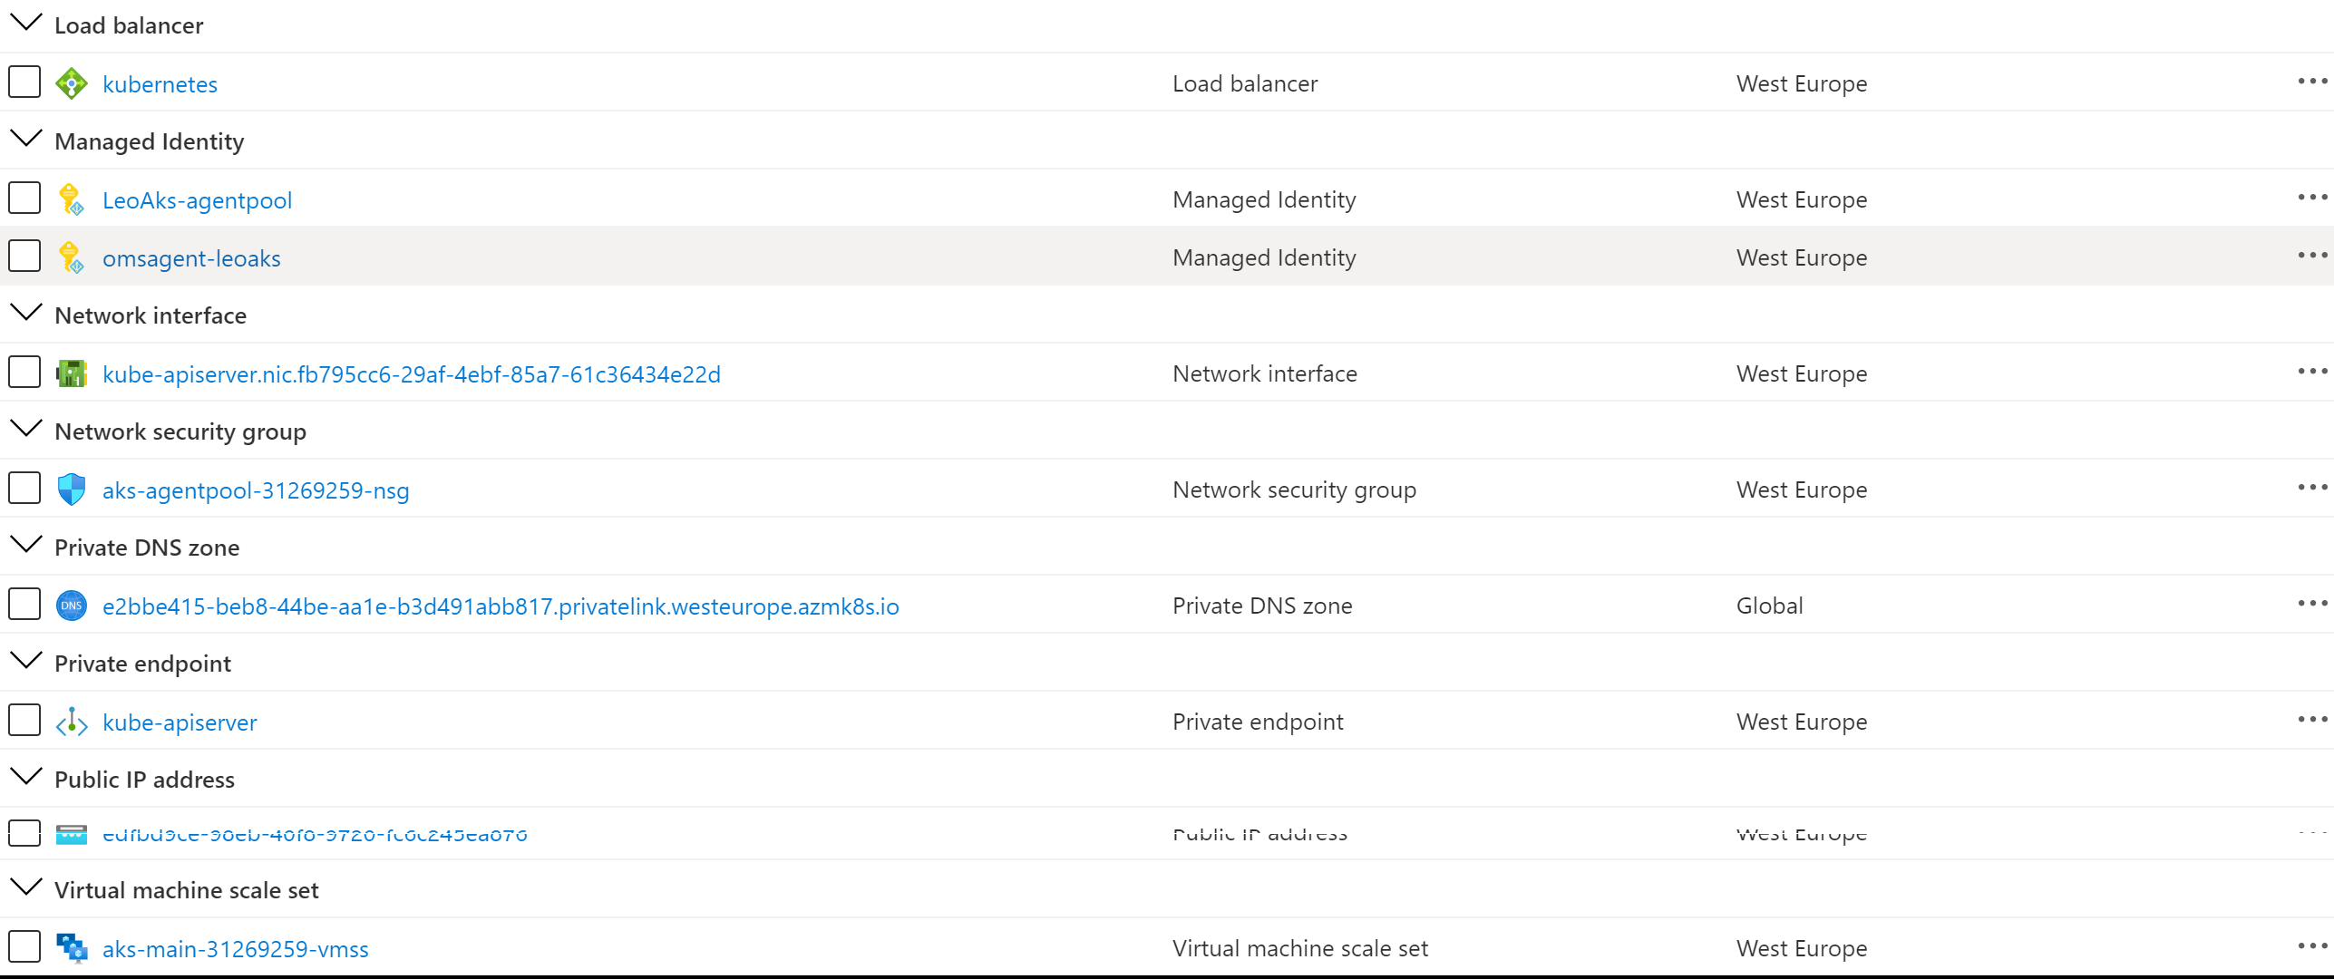Click the LeoAks-agentpool managed identity key icon
Viewport: 2334px width, 979px height.
point(72,199)
